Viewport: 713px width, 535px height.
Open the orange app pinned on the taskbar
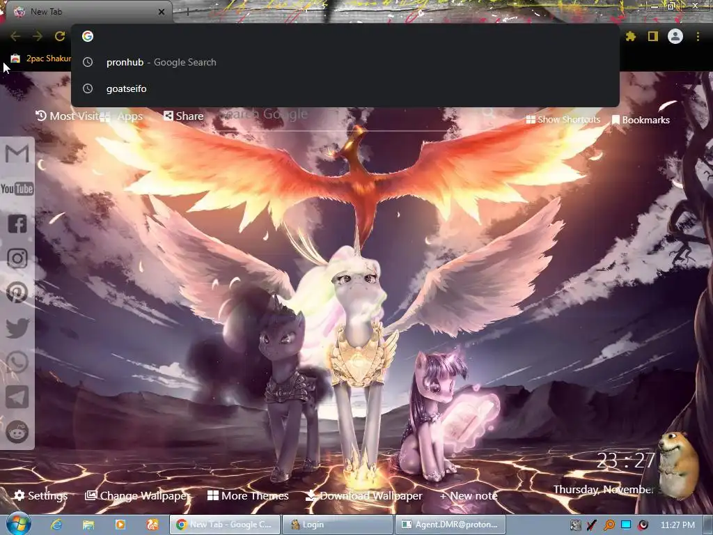[x=152, y=525]
